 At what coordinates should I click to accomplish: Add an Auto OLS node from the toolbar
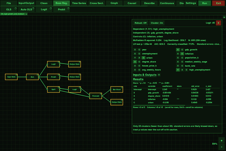(26, 9)
